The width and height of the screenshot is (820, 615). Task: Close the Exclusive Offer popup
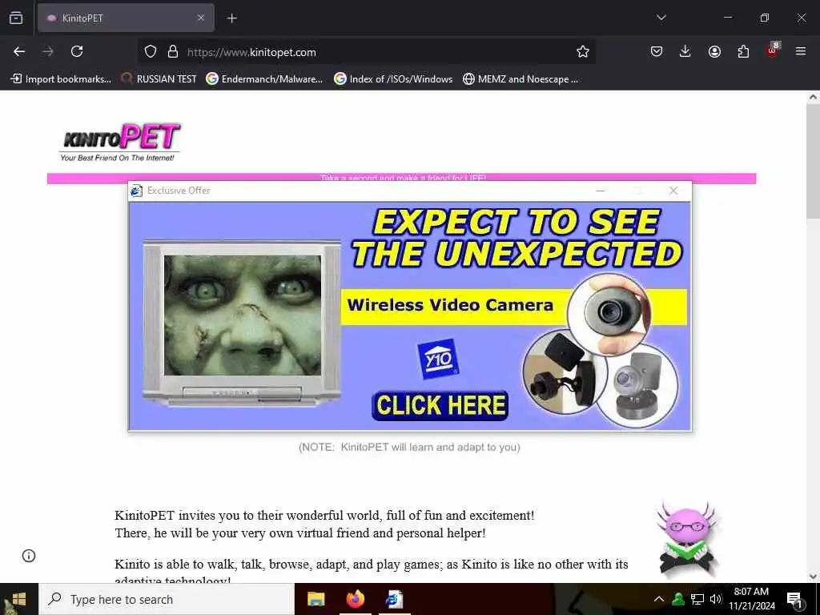673,191
